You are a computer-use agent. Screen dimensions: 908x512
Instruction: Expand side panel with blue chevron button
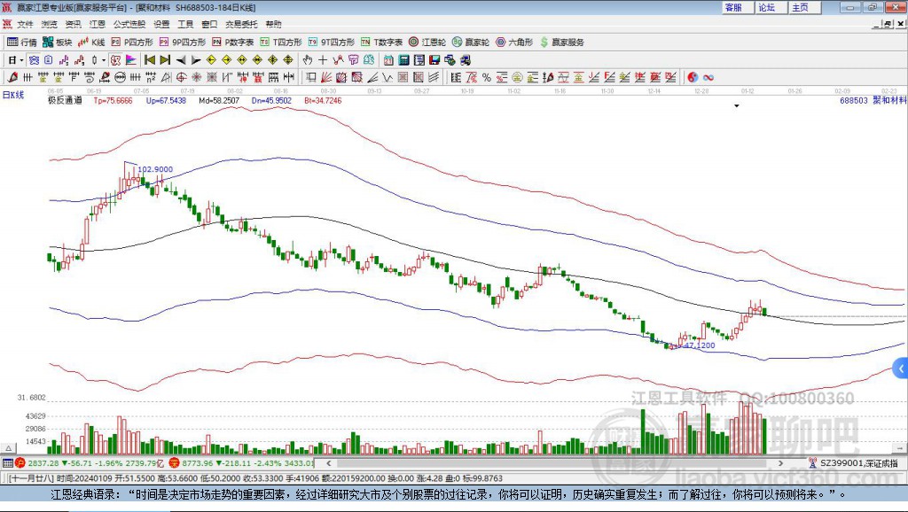(901, 368)
